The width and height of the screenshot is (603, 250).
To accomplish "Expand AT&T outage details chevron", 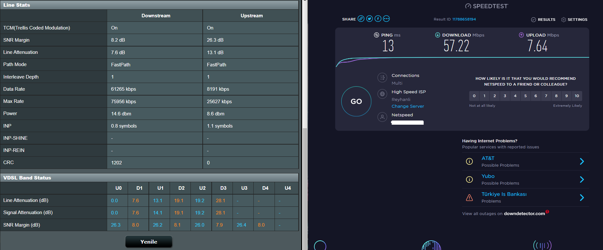I will point(582,162).
